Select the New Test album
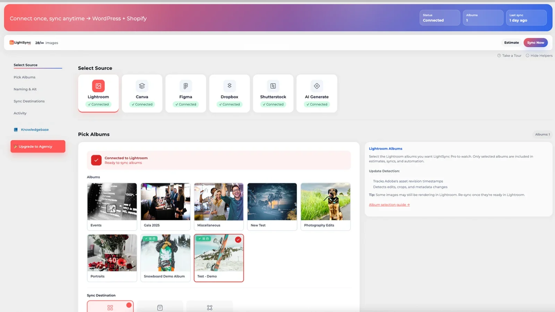The height and width of the screenshot is (312, 555). [x=272, y=207]
